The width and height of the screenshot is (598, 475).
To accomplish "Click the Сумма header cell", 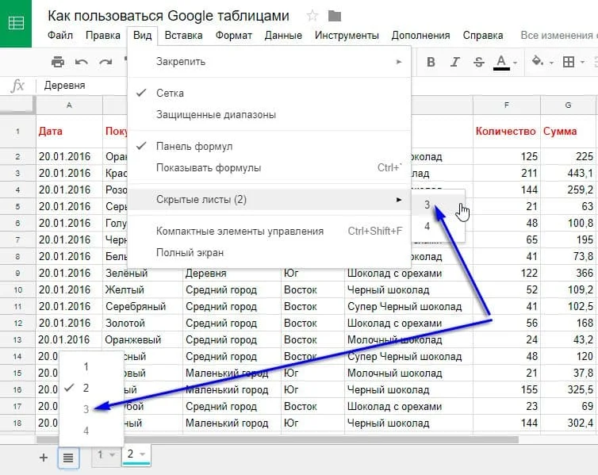I will (568, 132).
